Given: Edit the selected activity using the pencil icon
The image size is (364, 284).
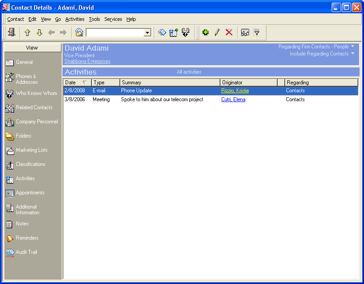Looking at the screenshot, I should click(x=217, y=32).
